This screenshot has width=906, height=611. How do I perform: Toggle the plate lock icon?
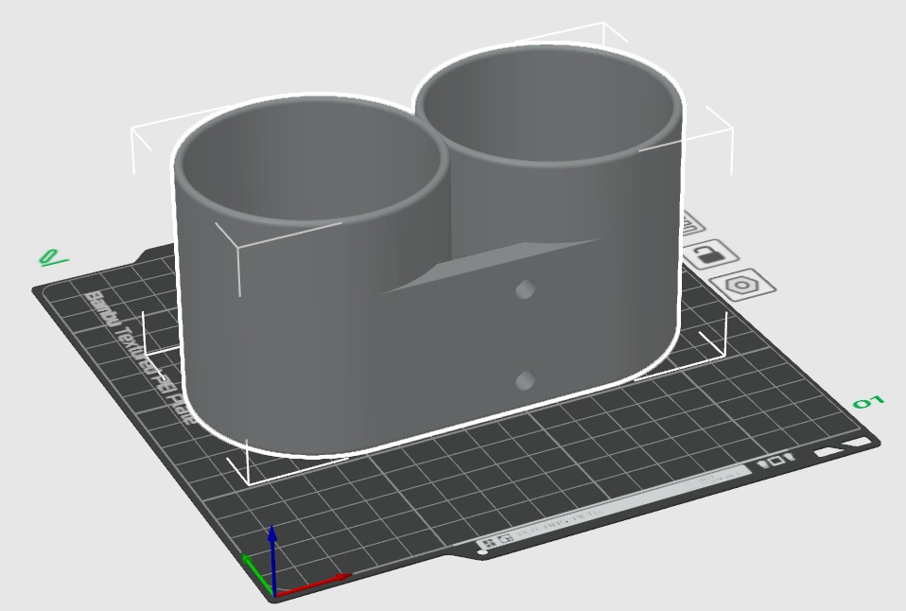tap(710, 253)
